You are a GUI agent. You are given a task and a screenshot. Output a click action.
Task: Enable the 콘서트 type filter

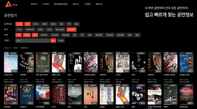36,24
